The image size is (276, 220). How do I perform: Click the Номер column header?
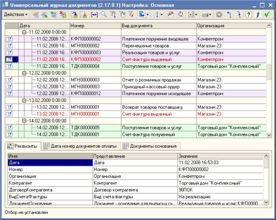(95, 26)
